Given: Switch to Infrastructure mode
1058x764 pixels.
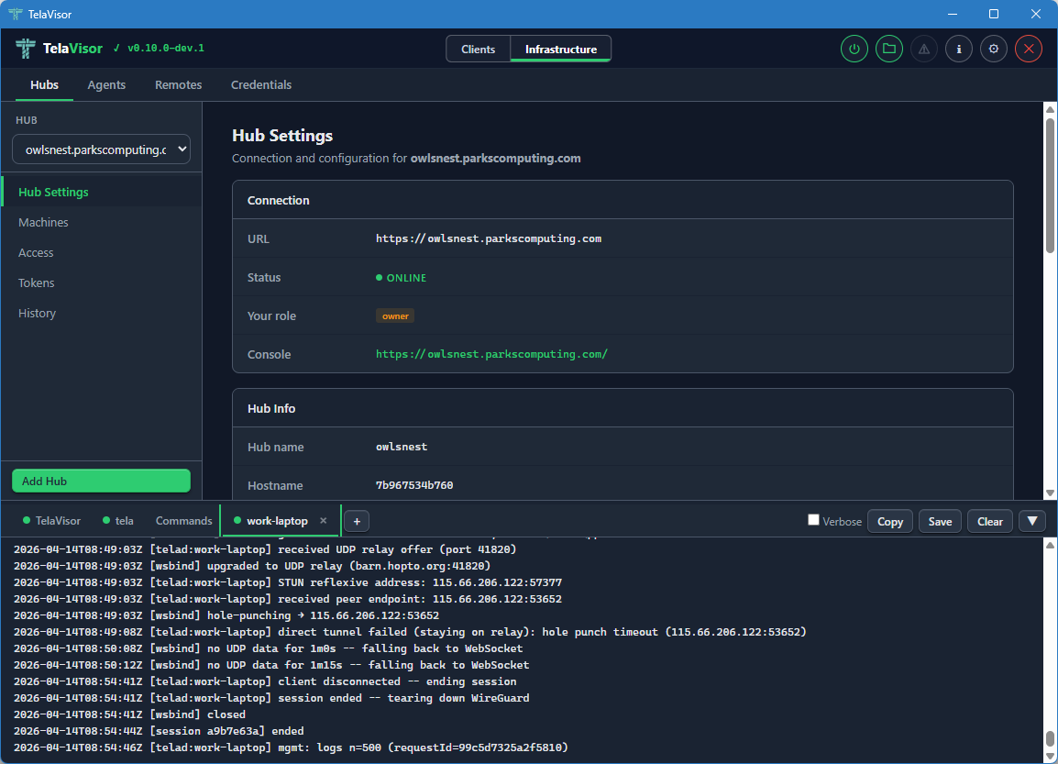Looking at the screenshot, I should pos(561,50).
